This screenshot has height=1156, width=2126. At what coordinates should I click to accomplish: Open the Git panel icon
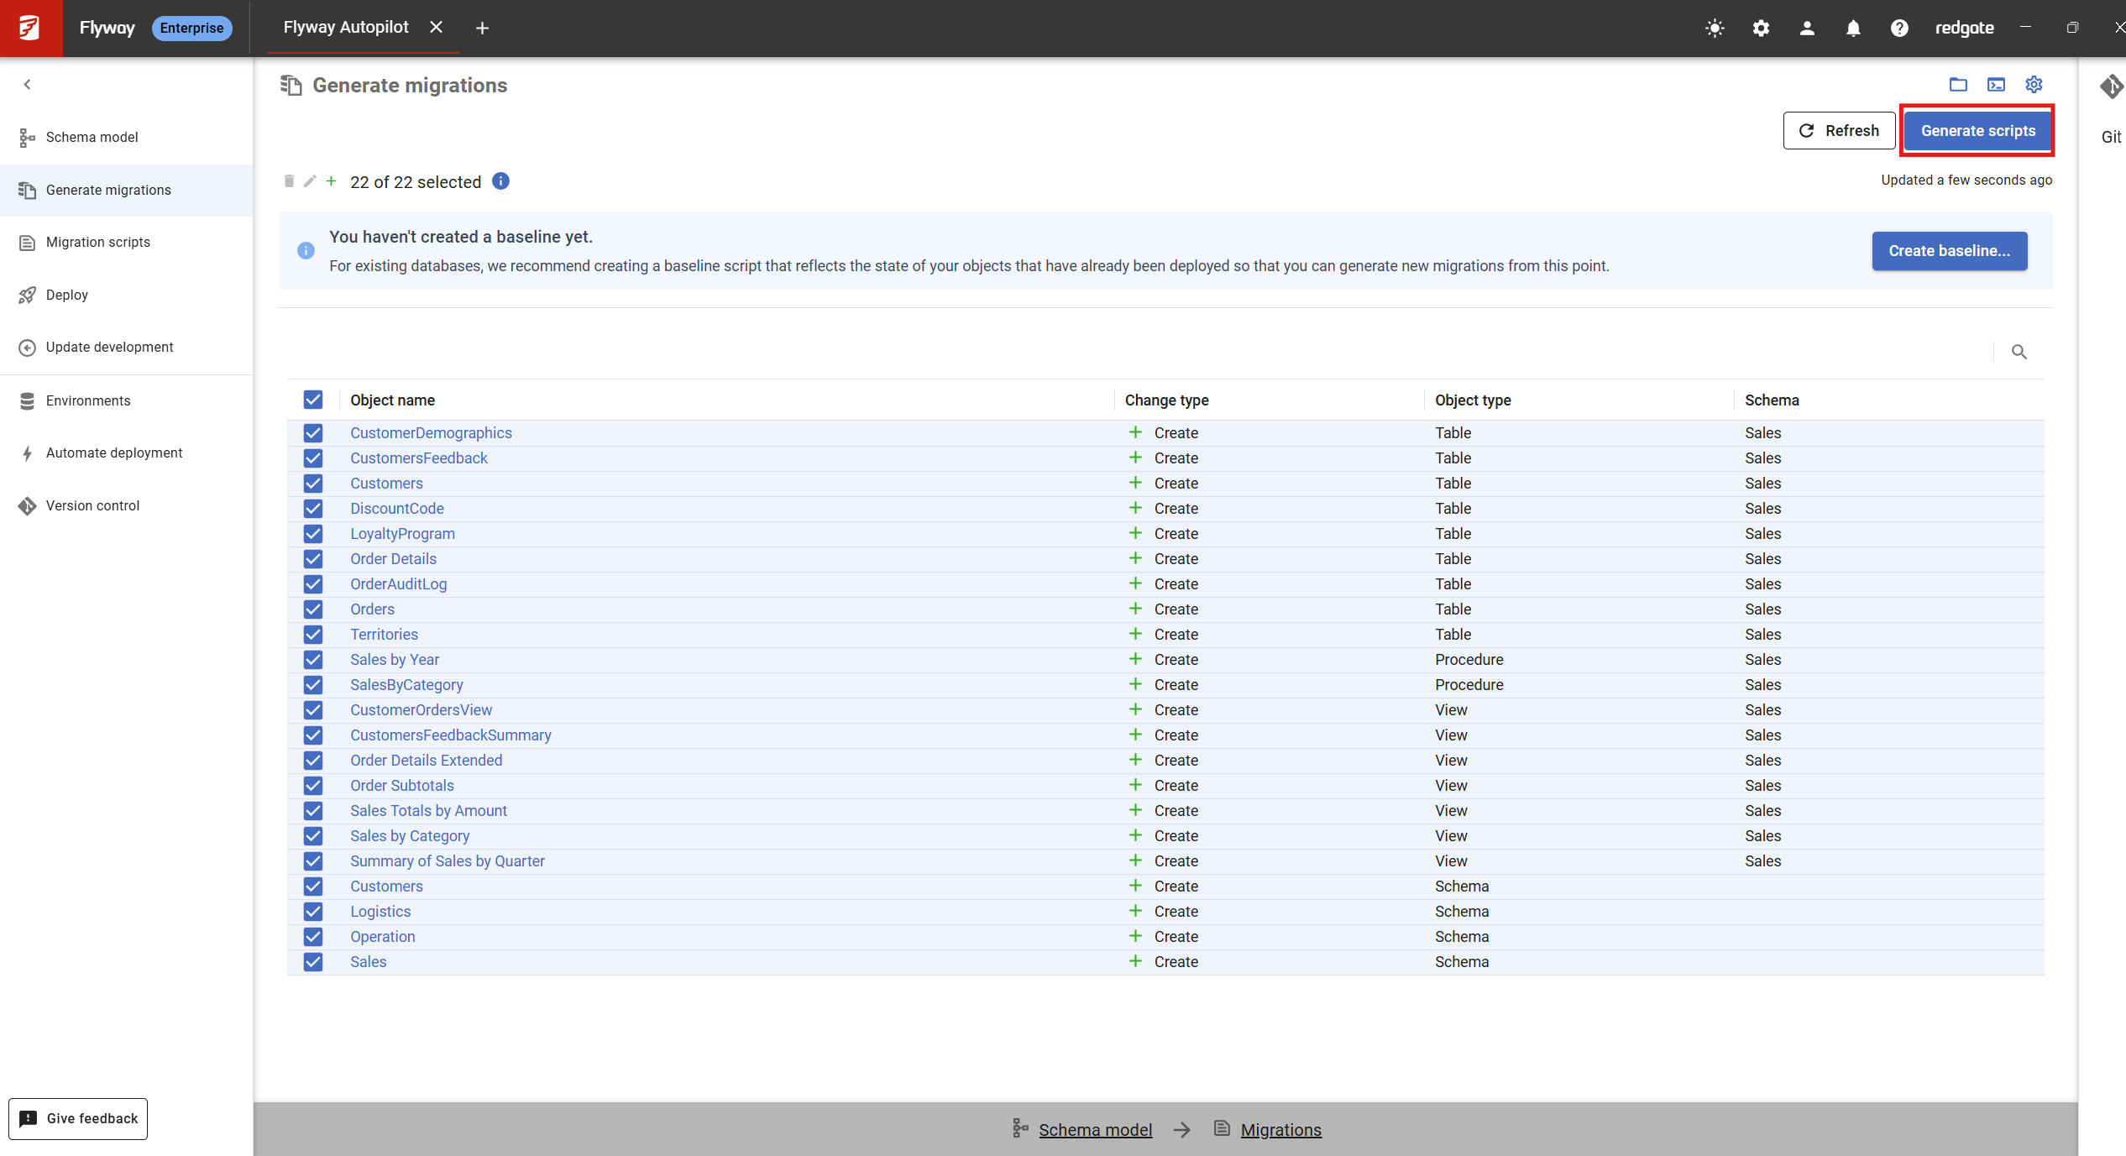click(2111, 86)
